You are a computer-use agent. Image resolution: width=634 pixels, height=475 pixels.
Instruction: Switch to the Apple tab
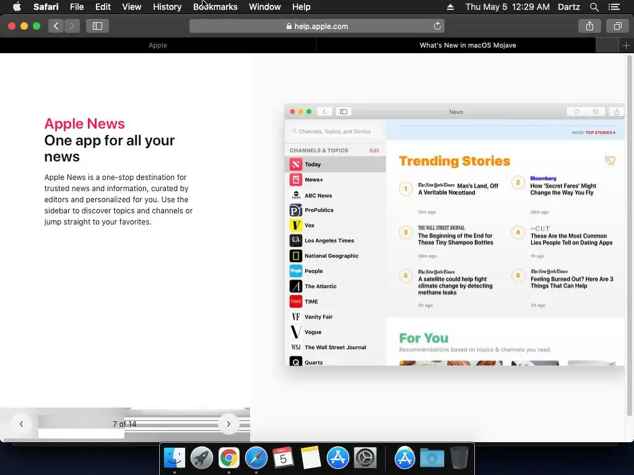coord(158,46)
